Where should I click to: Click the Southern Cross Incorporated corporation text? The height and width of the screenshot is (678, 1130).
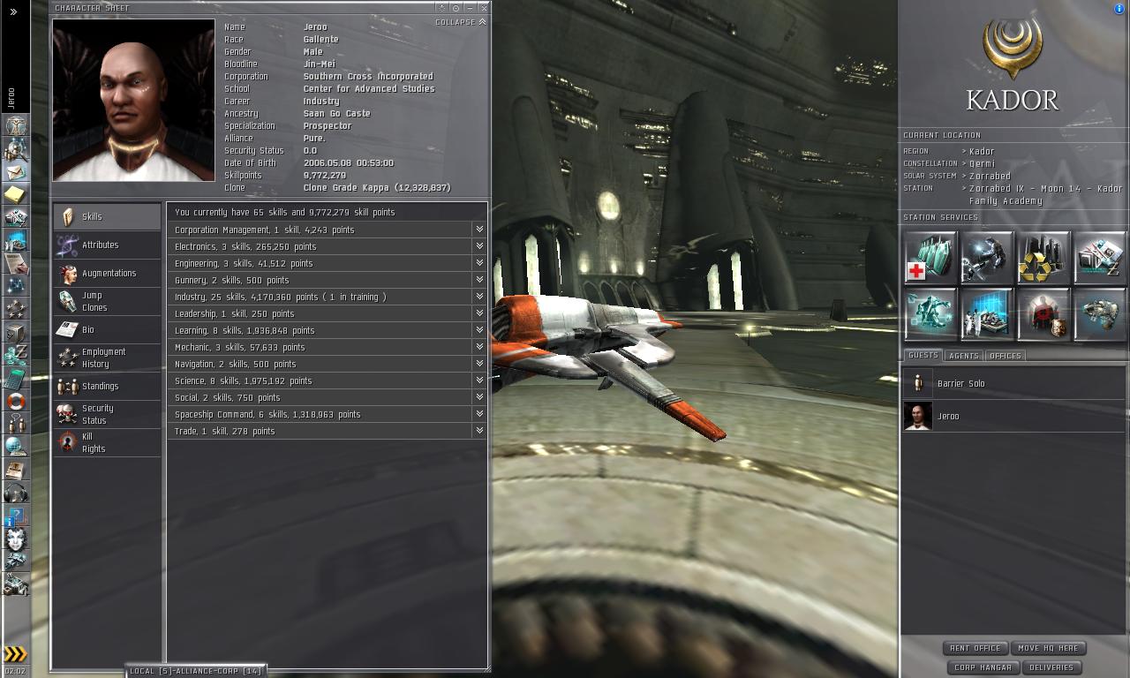coord(368,76)
